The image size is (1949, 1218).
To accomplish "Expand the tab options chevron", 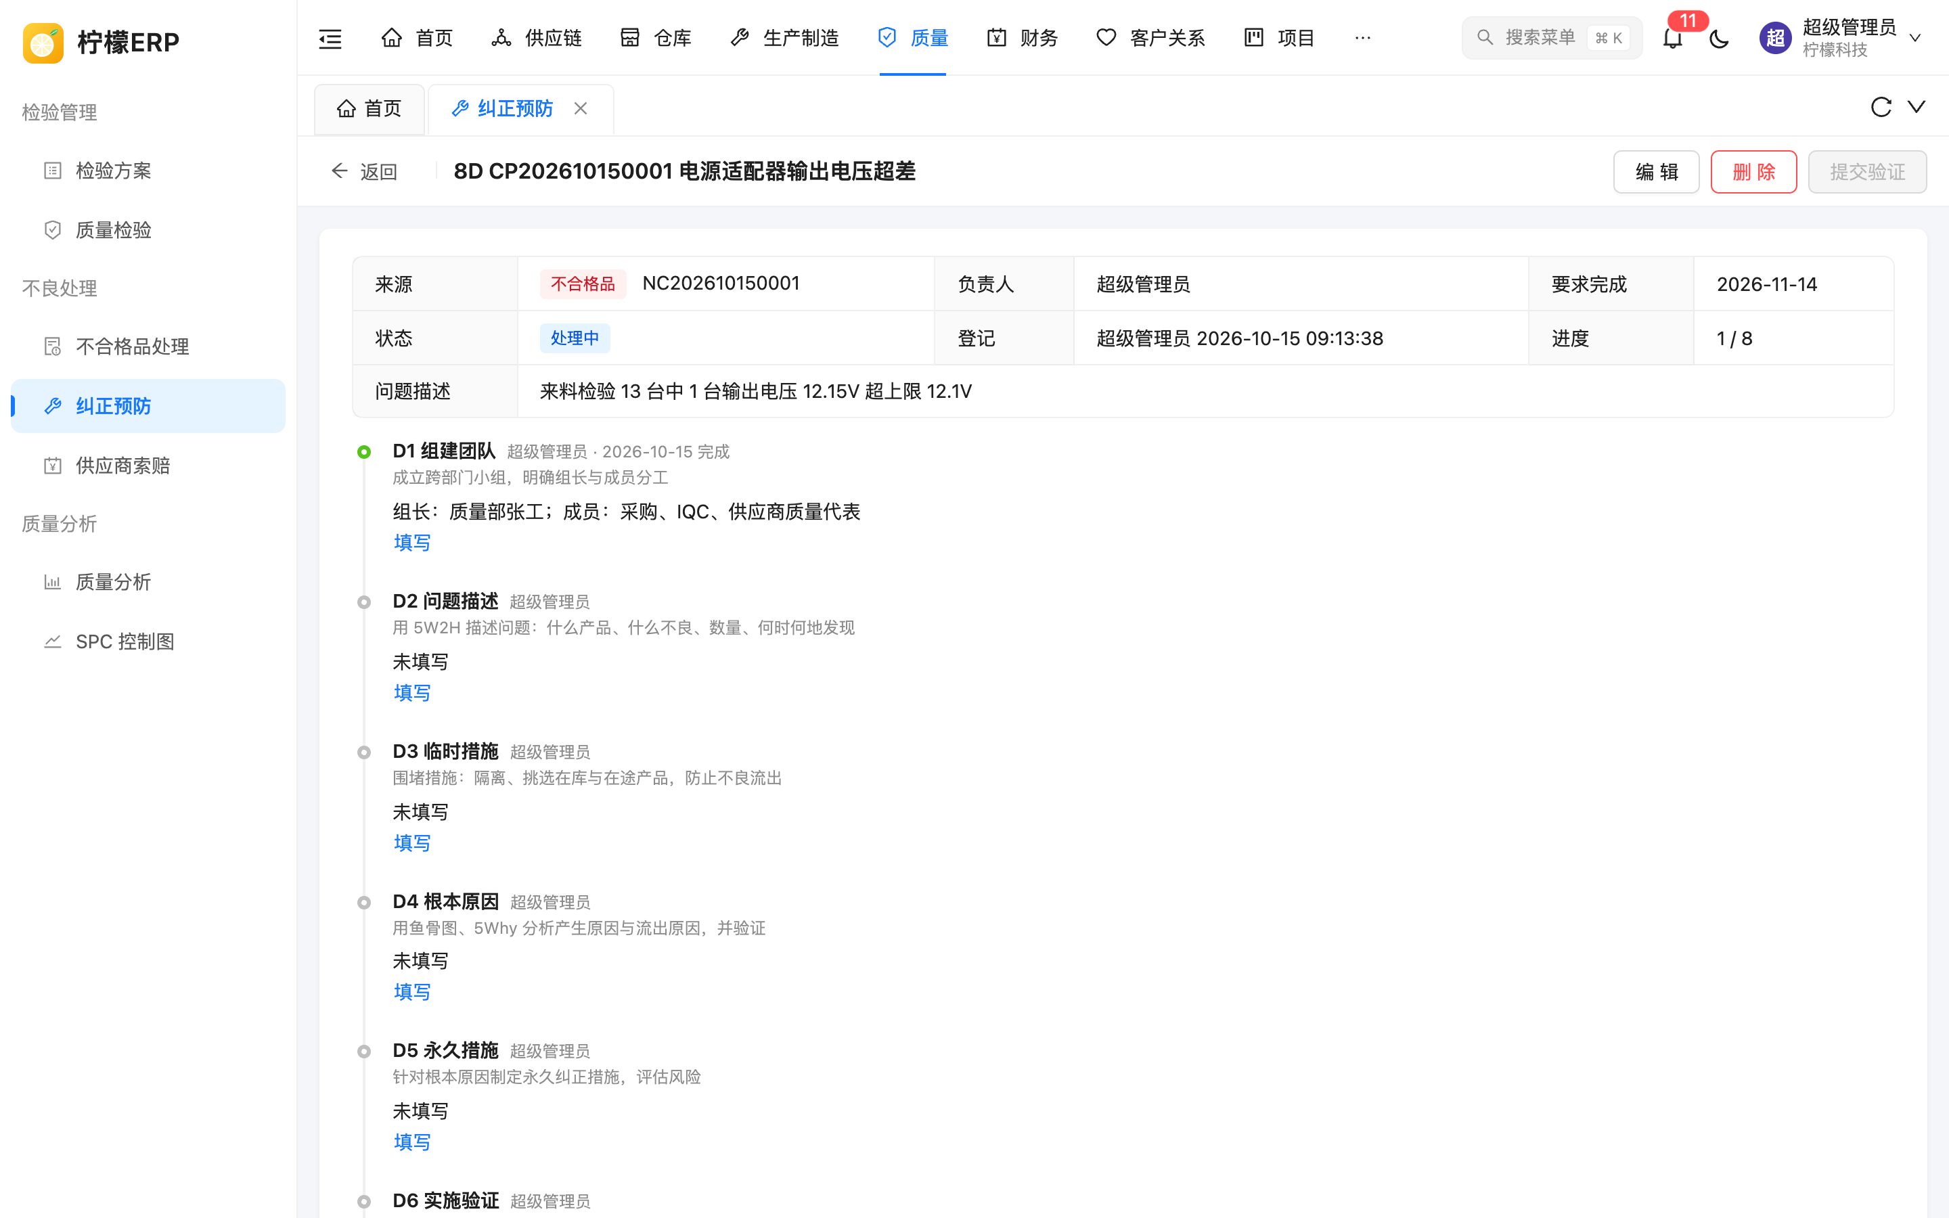I will (x=1917, y=107).
